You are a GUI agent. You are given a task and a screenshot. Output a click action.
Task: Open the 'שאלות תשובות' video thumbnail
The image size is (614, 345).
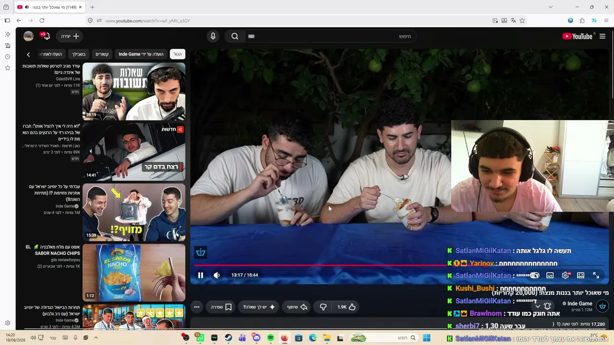pos(134,92)
